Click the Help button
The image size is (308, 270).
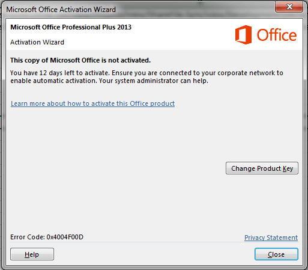tap(32, 254)
